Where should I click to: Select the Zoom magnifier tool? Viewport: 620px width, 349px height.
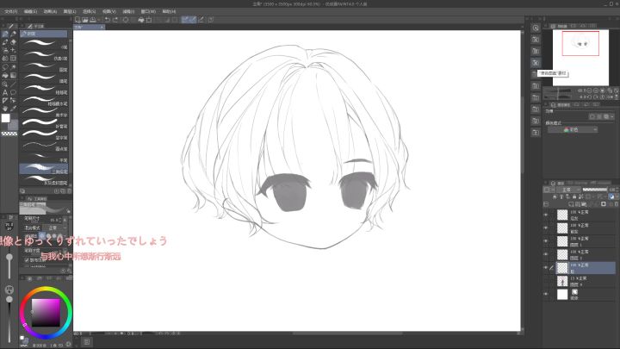click(x=5, y=84)
